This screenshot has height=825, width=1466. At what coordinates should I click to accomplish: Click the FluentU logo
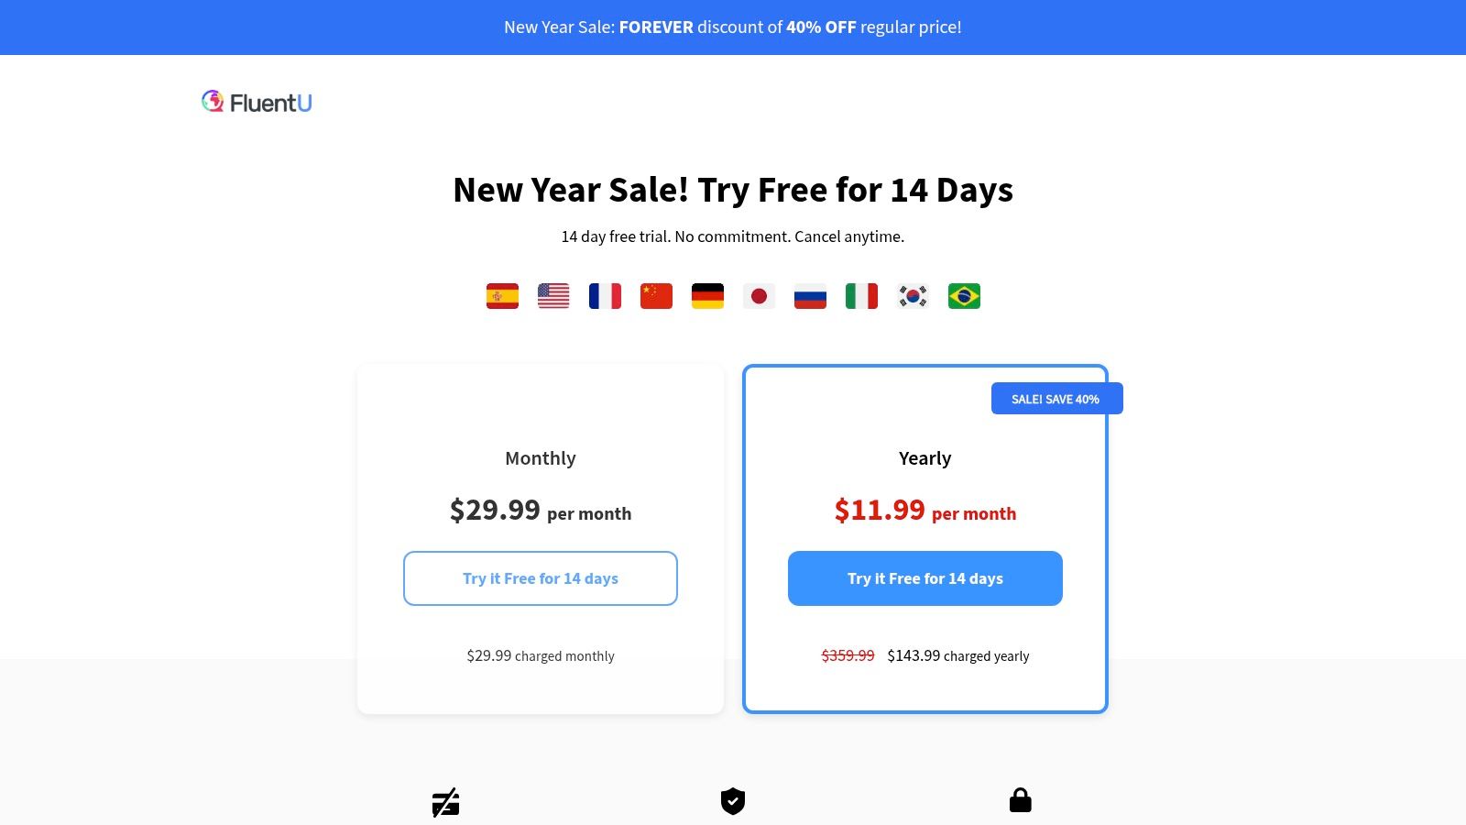coord(257,102)
